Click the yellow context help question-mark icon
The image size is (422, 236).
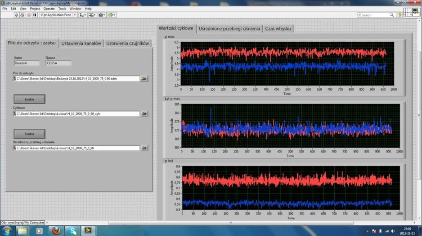pos(400,15)
